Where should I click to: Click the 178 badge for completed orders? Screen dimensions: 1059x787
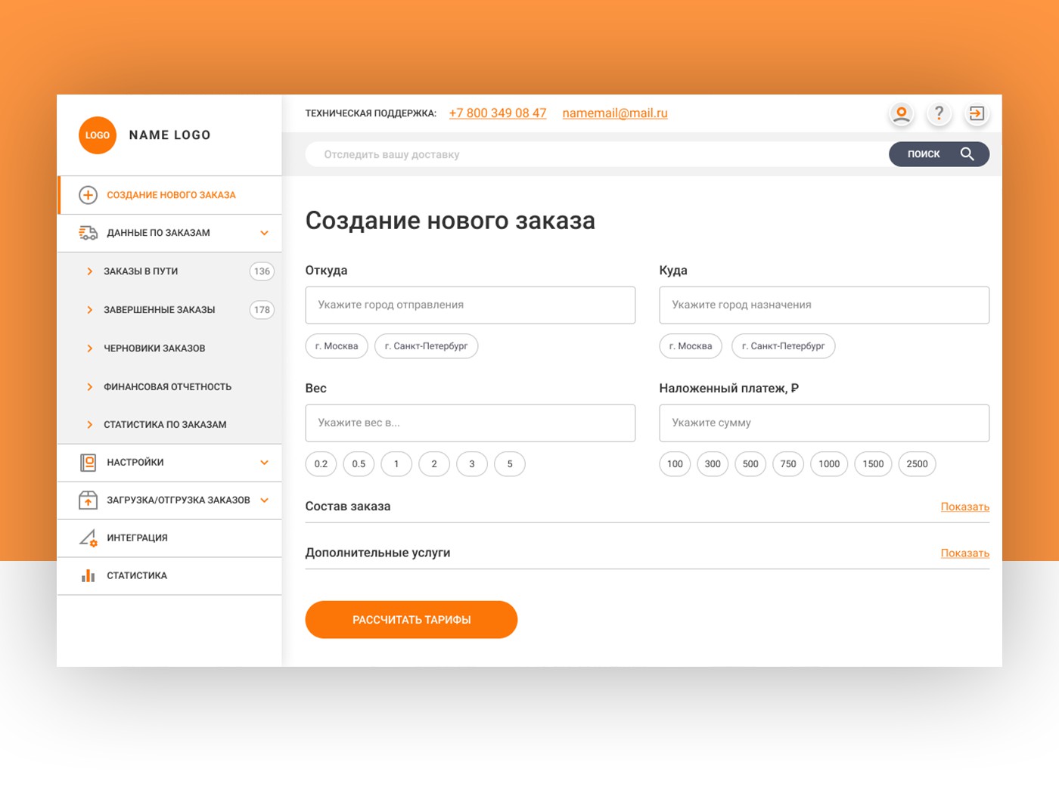262,310
